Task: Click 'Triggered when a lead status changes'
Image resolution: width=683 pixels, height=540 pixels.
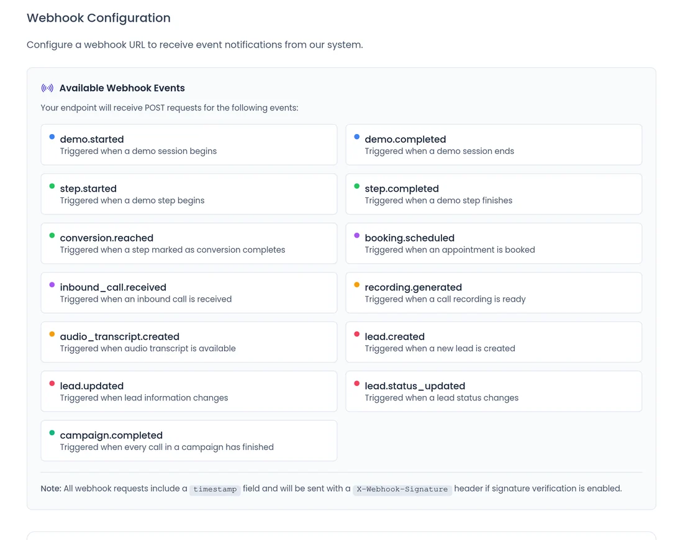Action: [x=441, y=398]
